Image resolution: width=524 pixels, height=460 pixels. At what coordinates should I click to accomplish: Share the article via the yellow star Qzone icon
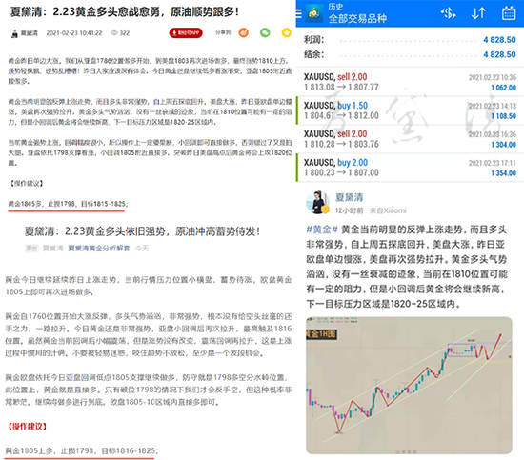coord(287,32)
